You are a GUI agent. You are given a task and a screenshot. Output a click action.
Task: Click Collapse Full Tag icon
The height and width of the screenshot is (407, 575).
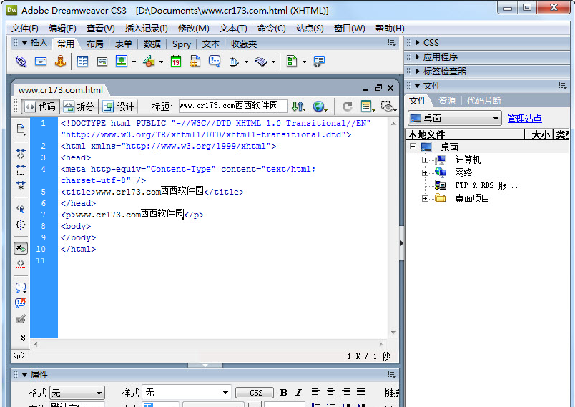click(21, 154)
